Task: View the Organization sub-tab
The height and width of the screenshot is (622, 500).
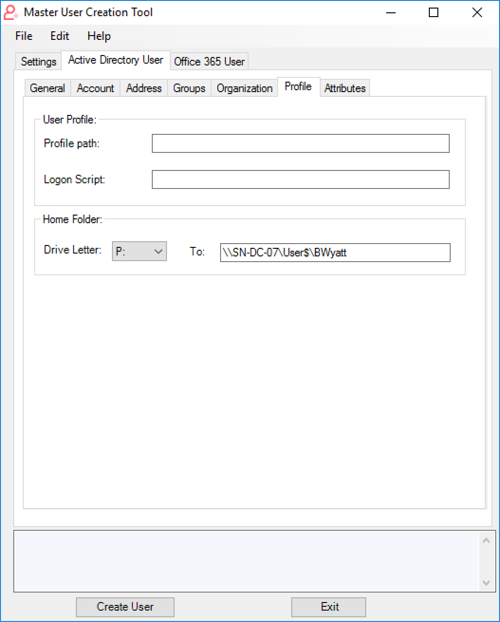Action: coord(245,88)
